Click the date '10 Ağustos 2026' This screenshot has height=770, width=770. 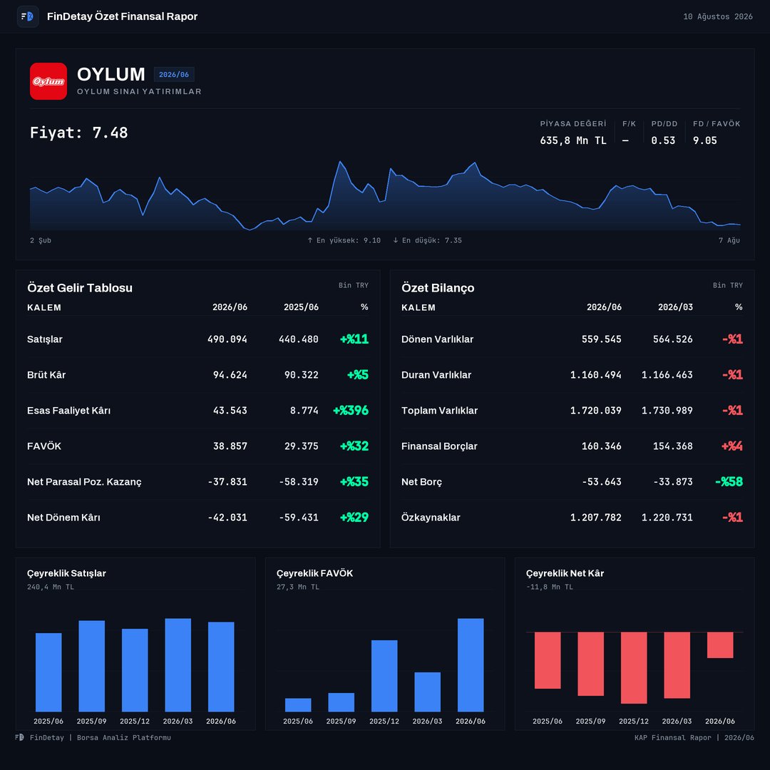tap(717, 16)
